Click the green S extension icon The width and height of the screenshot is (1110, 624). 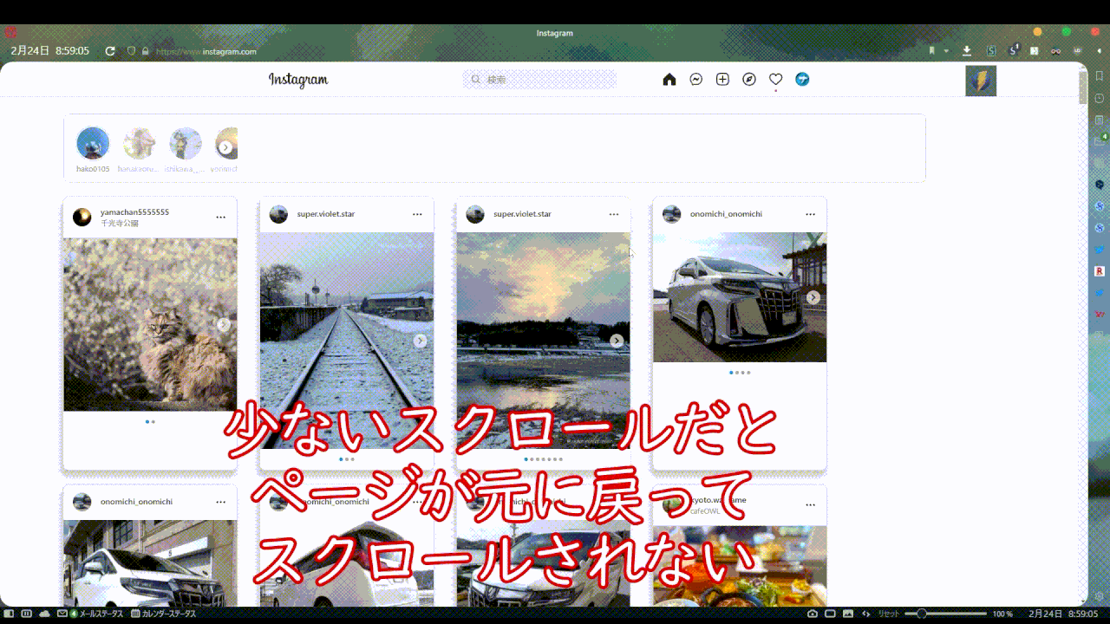991,51
